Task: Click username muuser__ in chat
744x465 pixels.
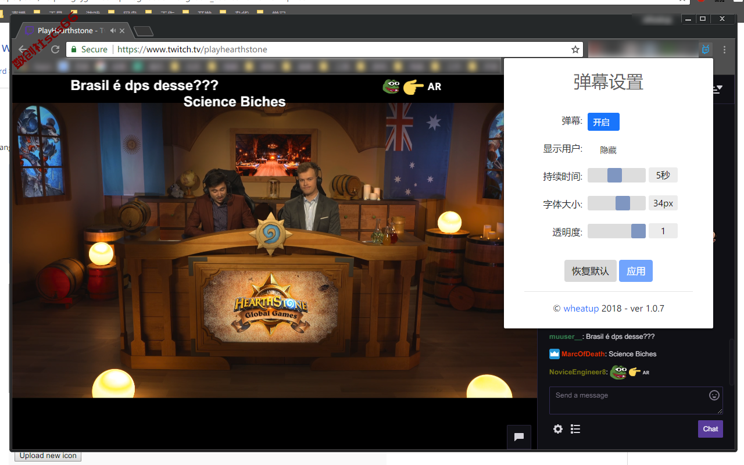Action: (566, 337)
